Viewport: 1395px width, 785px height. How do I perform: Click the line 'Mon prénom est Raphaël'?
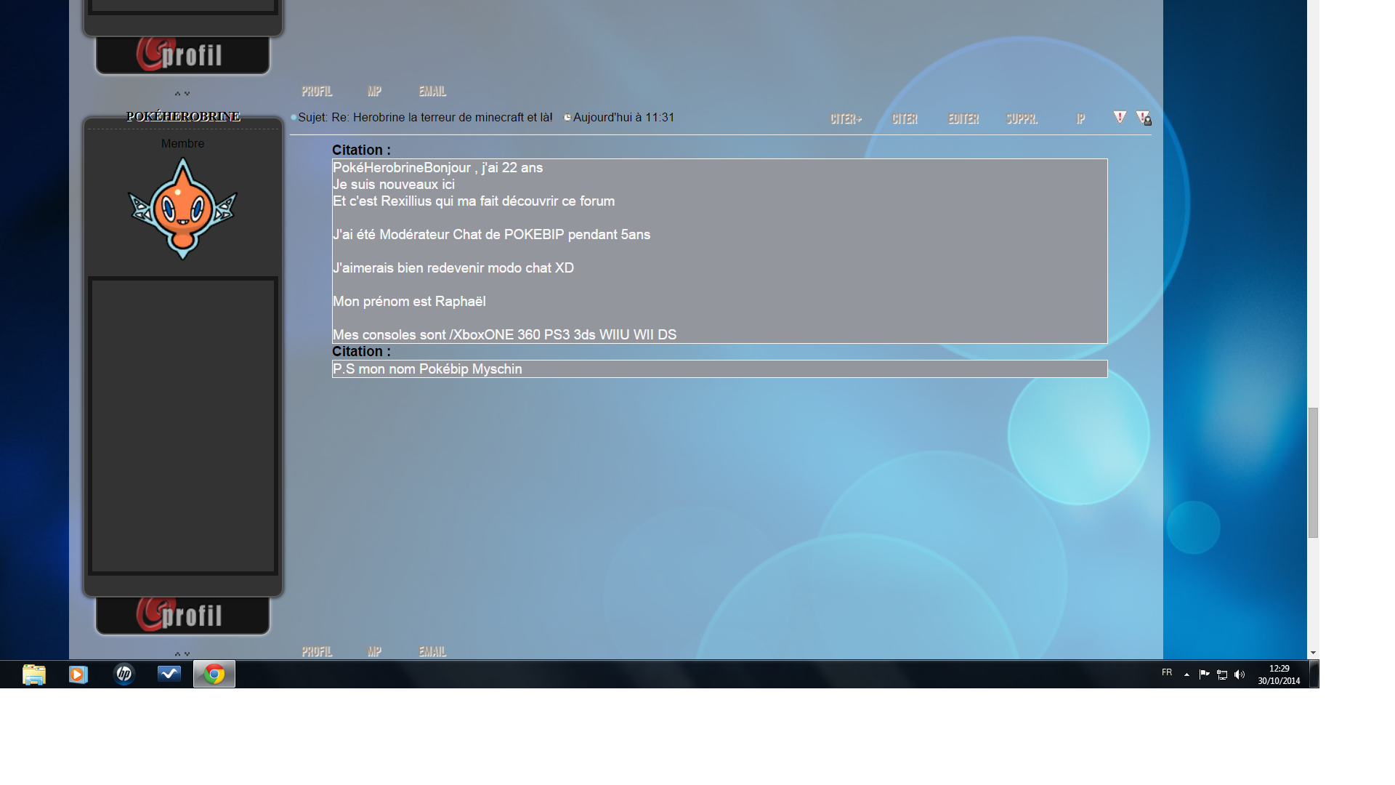tap(409, 302)
